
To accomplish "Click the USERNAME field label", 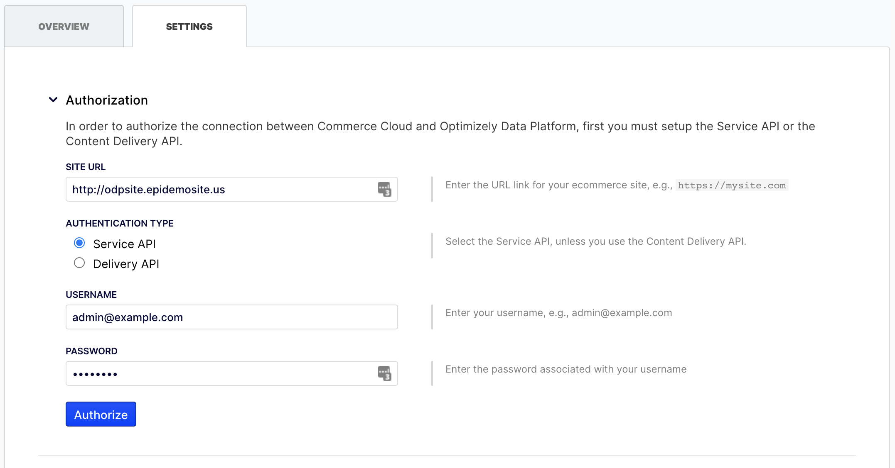I will coord(91,295).
